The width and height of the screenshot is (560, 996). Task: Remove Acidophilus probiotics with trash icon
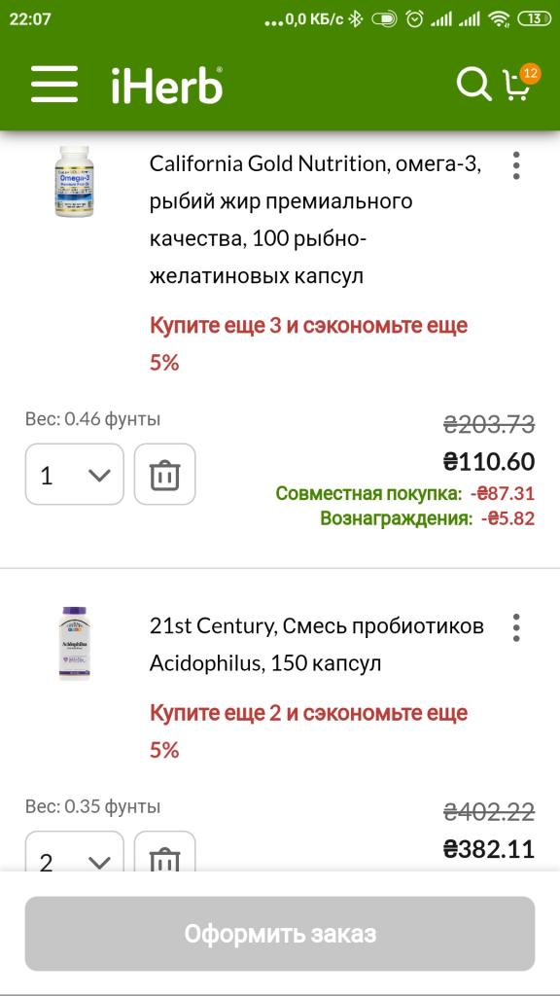[x=165, y=852]
